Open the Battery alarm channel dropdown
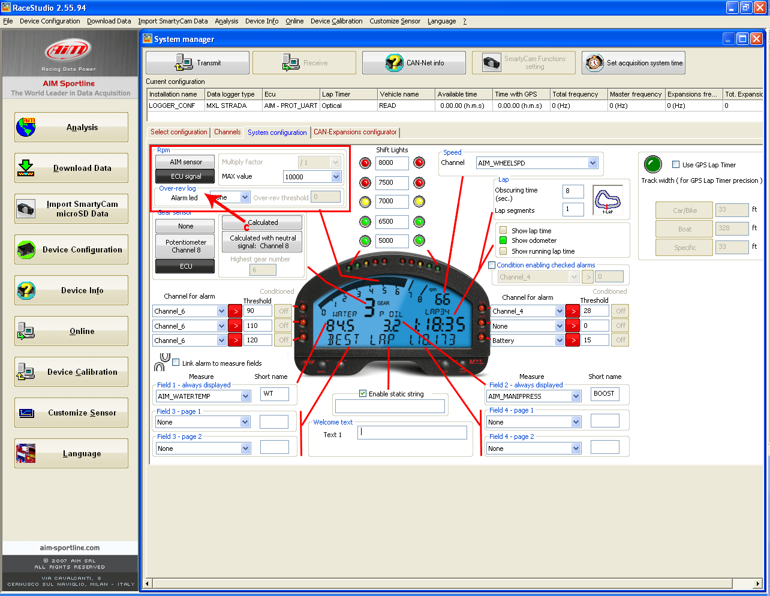This screenshot has width=770, height=596. pyautogui.click(x=560, y=341)
